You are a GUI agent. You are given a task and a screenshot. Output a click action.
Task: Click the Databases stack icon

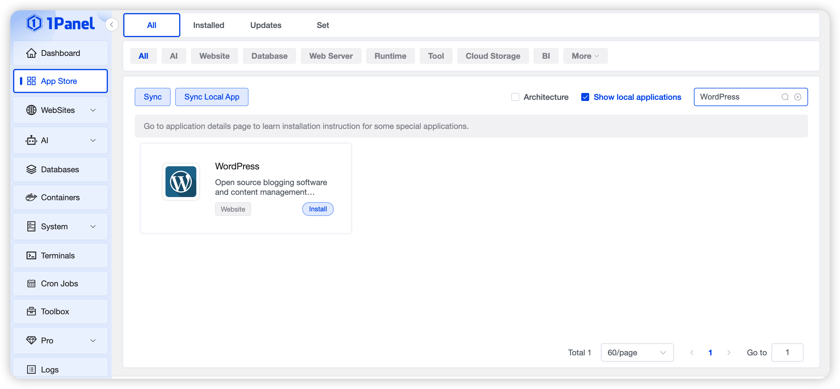pyautogui.click(x=31, y=169)
